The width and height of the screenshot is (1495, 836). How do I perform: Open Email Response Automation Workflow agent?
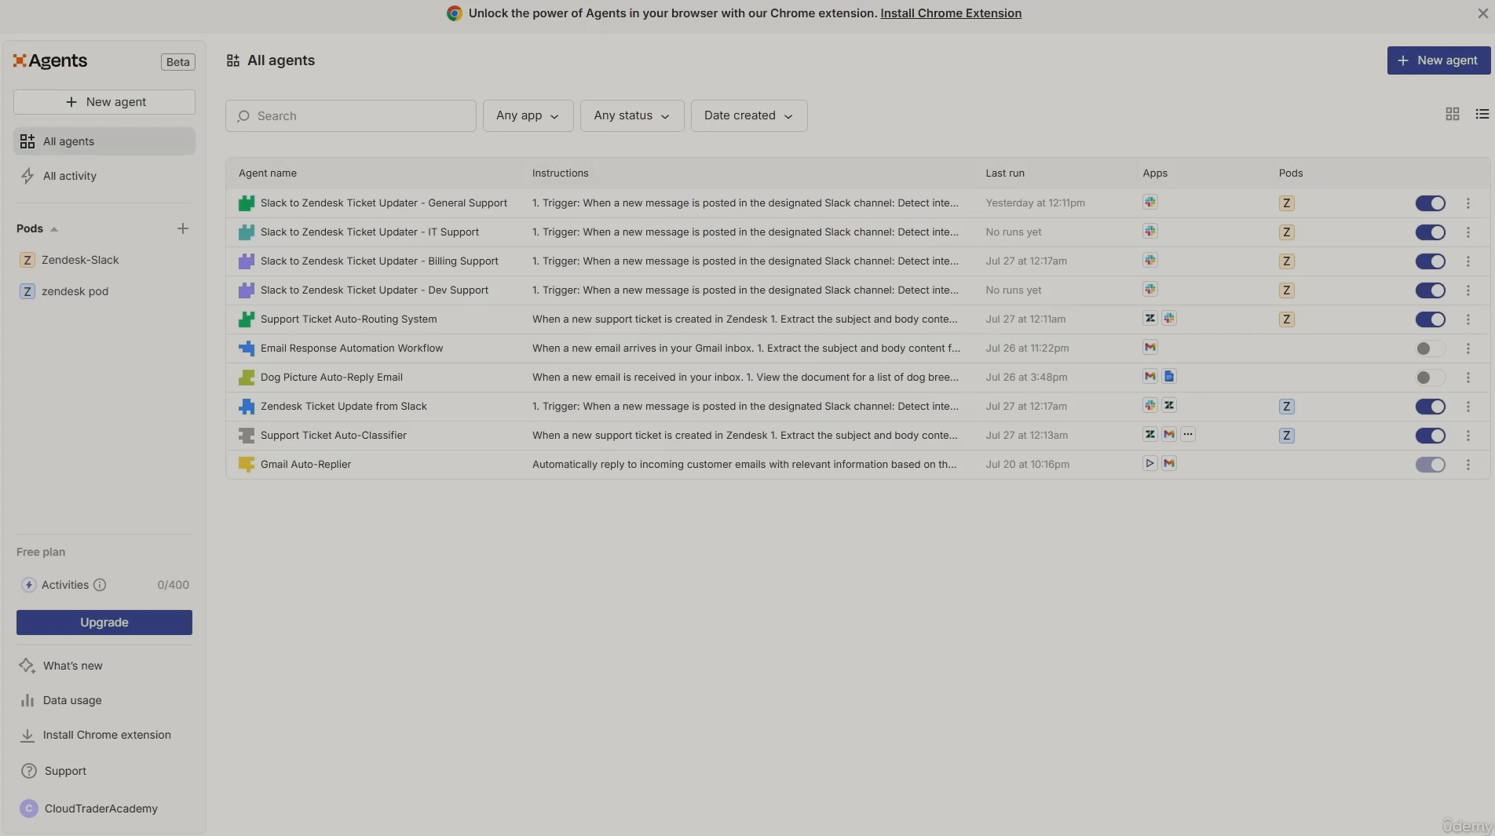tap(352, 349)
